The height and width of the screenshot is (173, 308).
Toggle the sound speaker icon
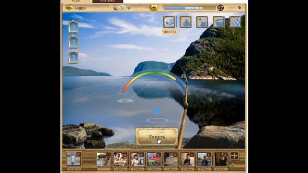pos(240,8)
